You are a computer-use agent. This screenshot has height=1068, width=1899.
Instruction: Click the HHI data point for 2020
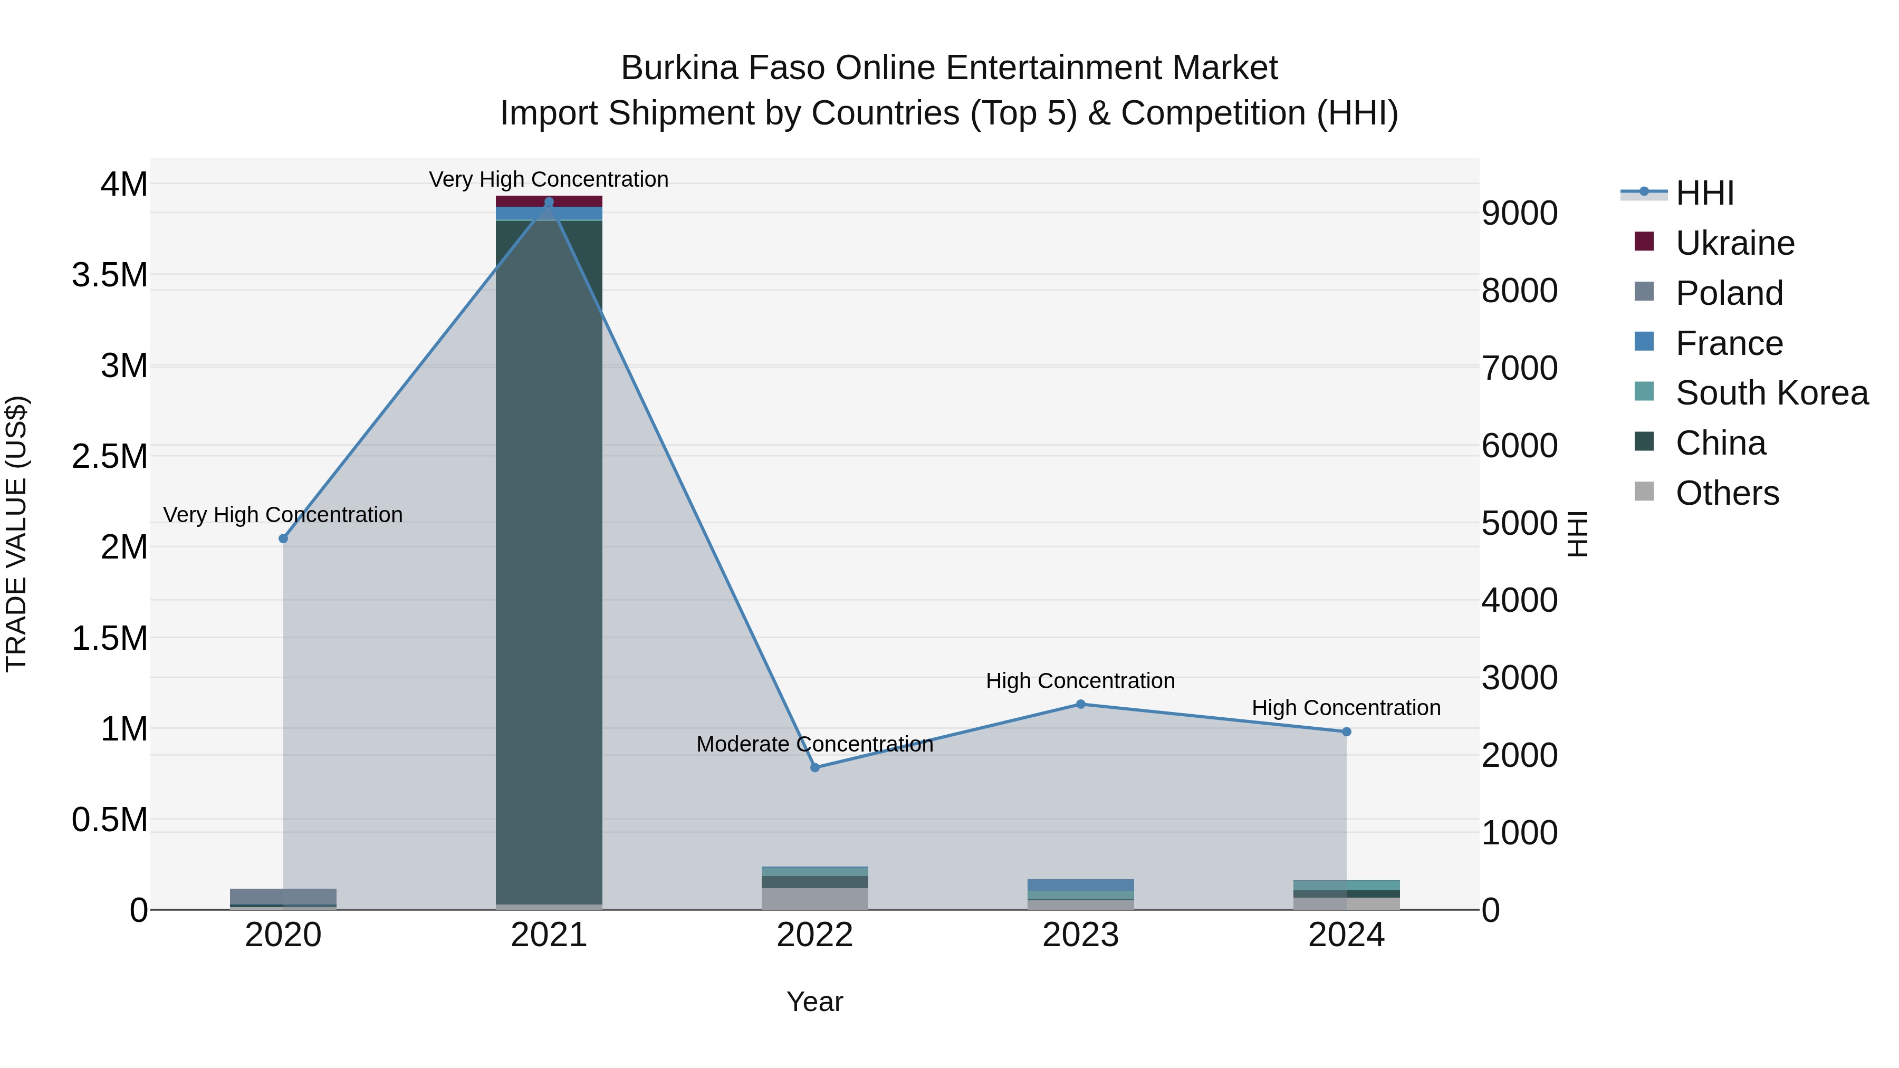(283, 539)
